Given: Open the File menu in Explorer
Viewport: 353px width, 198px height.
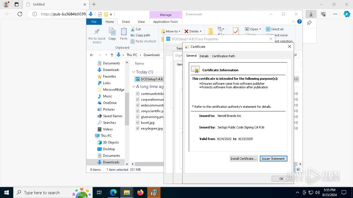Looking at the screenshot, I should tap(94, 22).
